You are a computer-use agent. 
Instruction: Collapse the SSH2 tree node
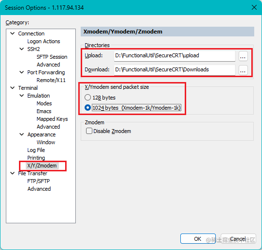(22, 49)
